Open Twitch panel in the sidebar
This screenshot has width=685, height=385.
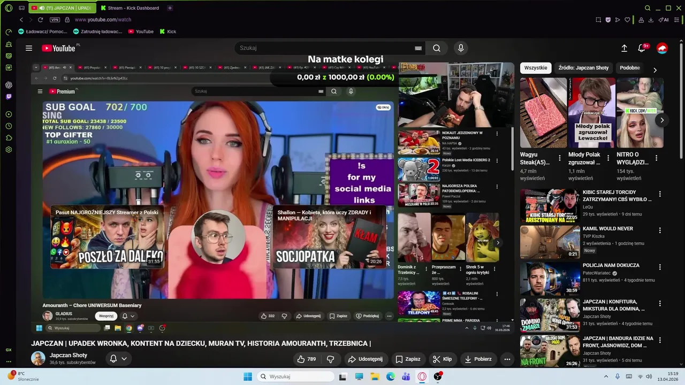tap(9, 97)
